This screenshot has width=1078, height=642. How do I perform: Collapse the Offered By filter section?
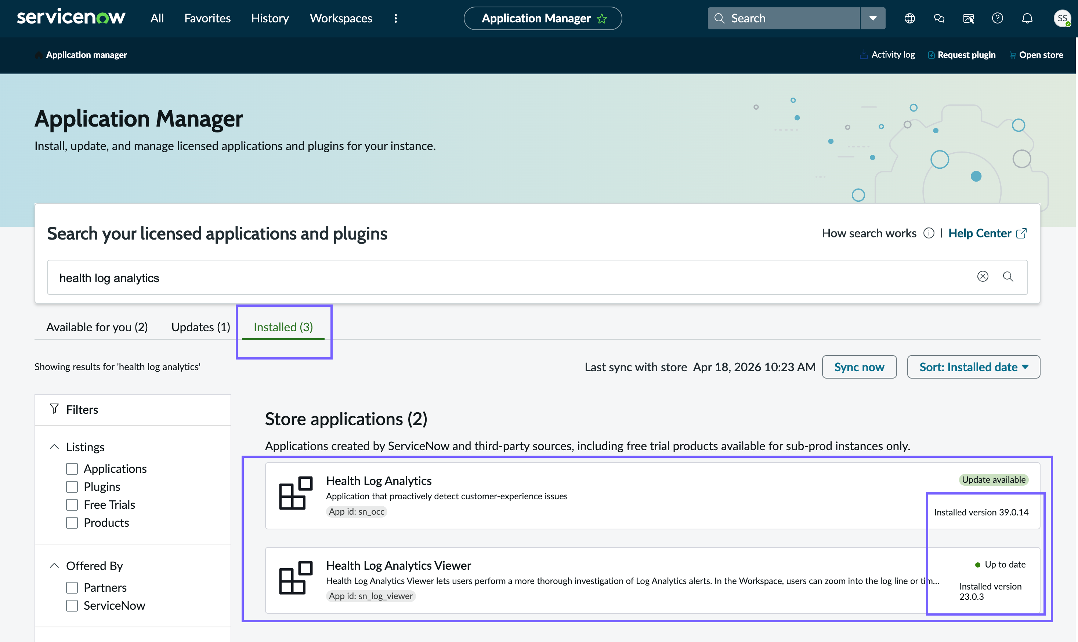[54, 565]
